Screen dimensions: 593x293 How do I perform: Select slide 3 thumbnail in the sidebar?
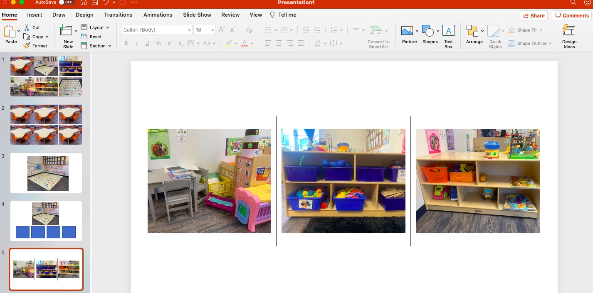pos(46,173)
